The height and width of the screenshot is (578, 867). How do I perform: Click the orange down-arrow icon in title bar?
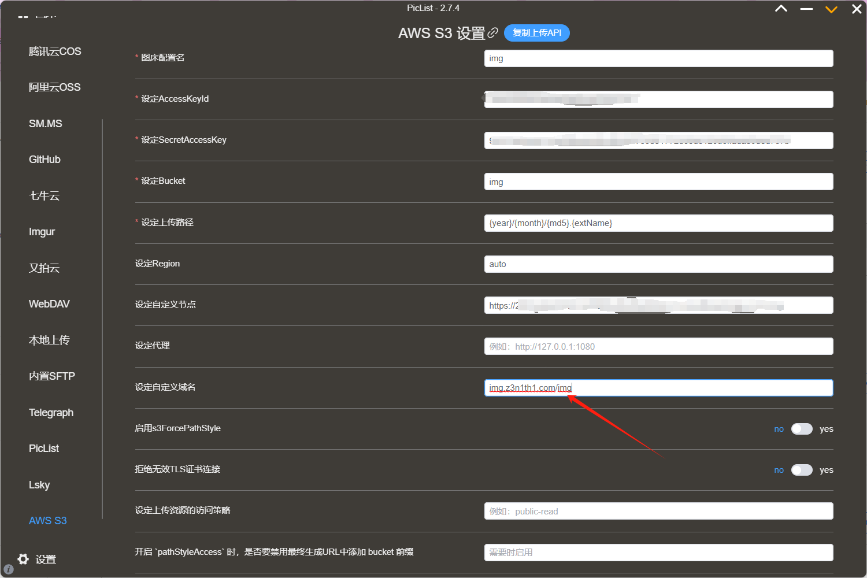click(x=831, y=9)
